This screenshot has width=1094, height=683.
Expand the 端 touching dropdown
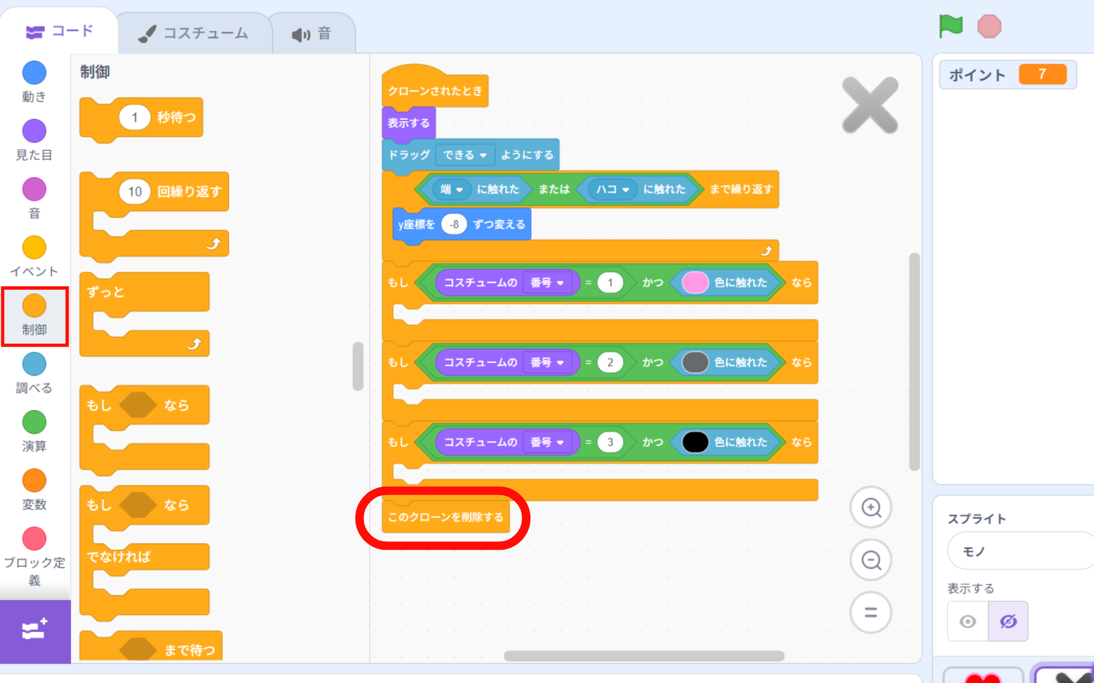coord(451,190)
